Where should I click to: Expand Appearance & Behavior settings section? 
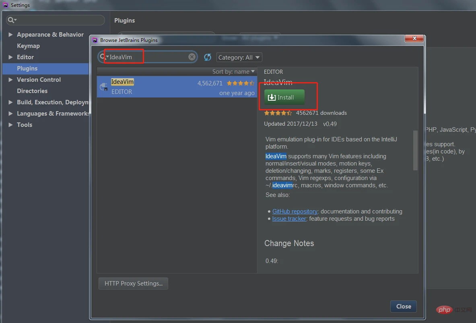click(10, 35)
